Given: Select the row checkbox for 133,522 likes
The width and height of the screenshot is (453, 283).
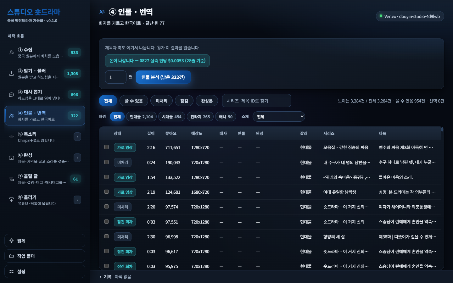Looking at the screenshot, I should tap(107, 177).
